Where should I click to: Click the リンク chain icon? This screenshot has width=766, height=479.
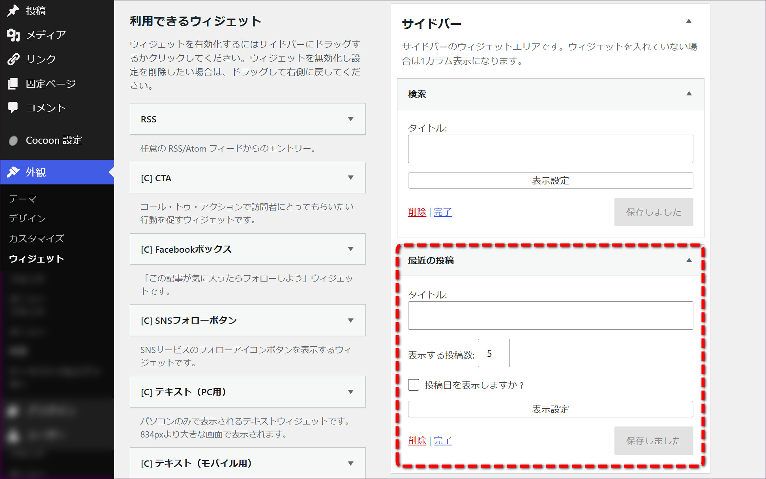point(13,59)
